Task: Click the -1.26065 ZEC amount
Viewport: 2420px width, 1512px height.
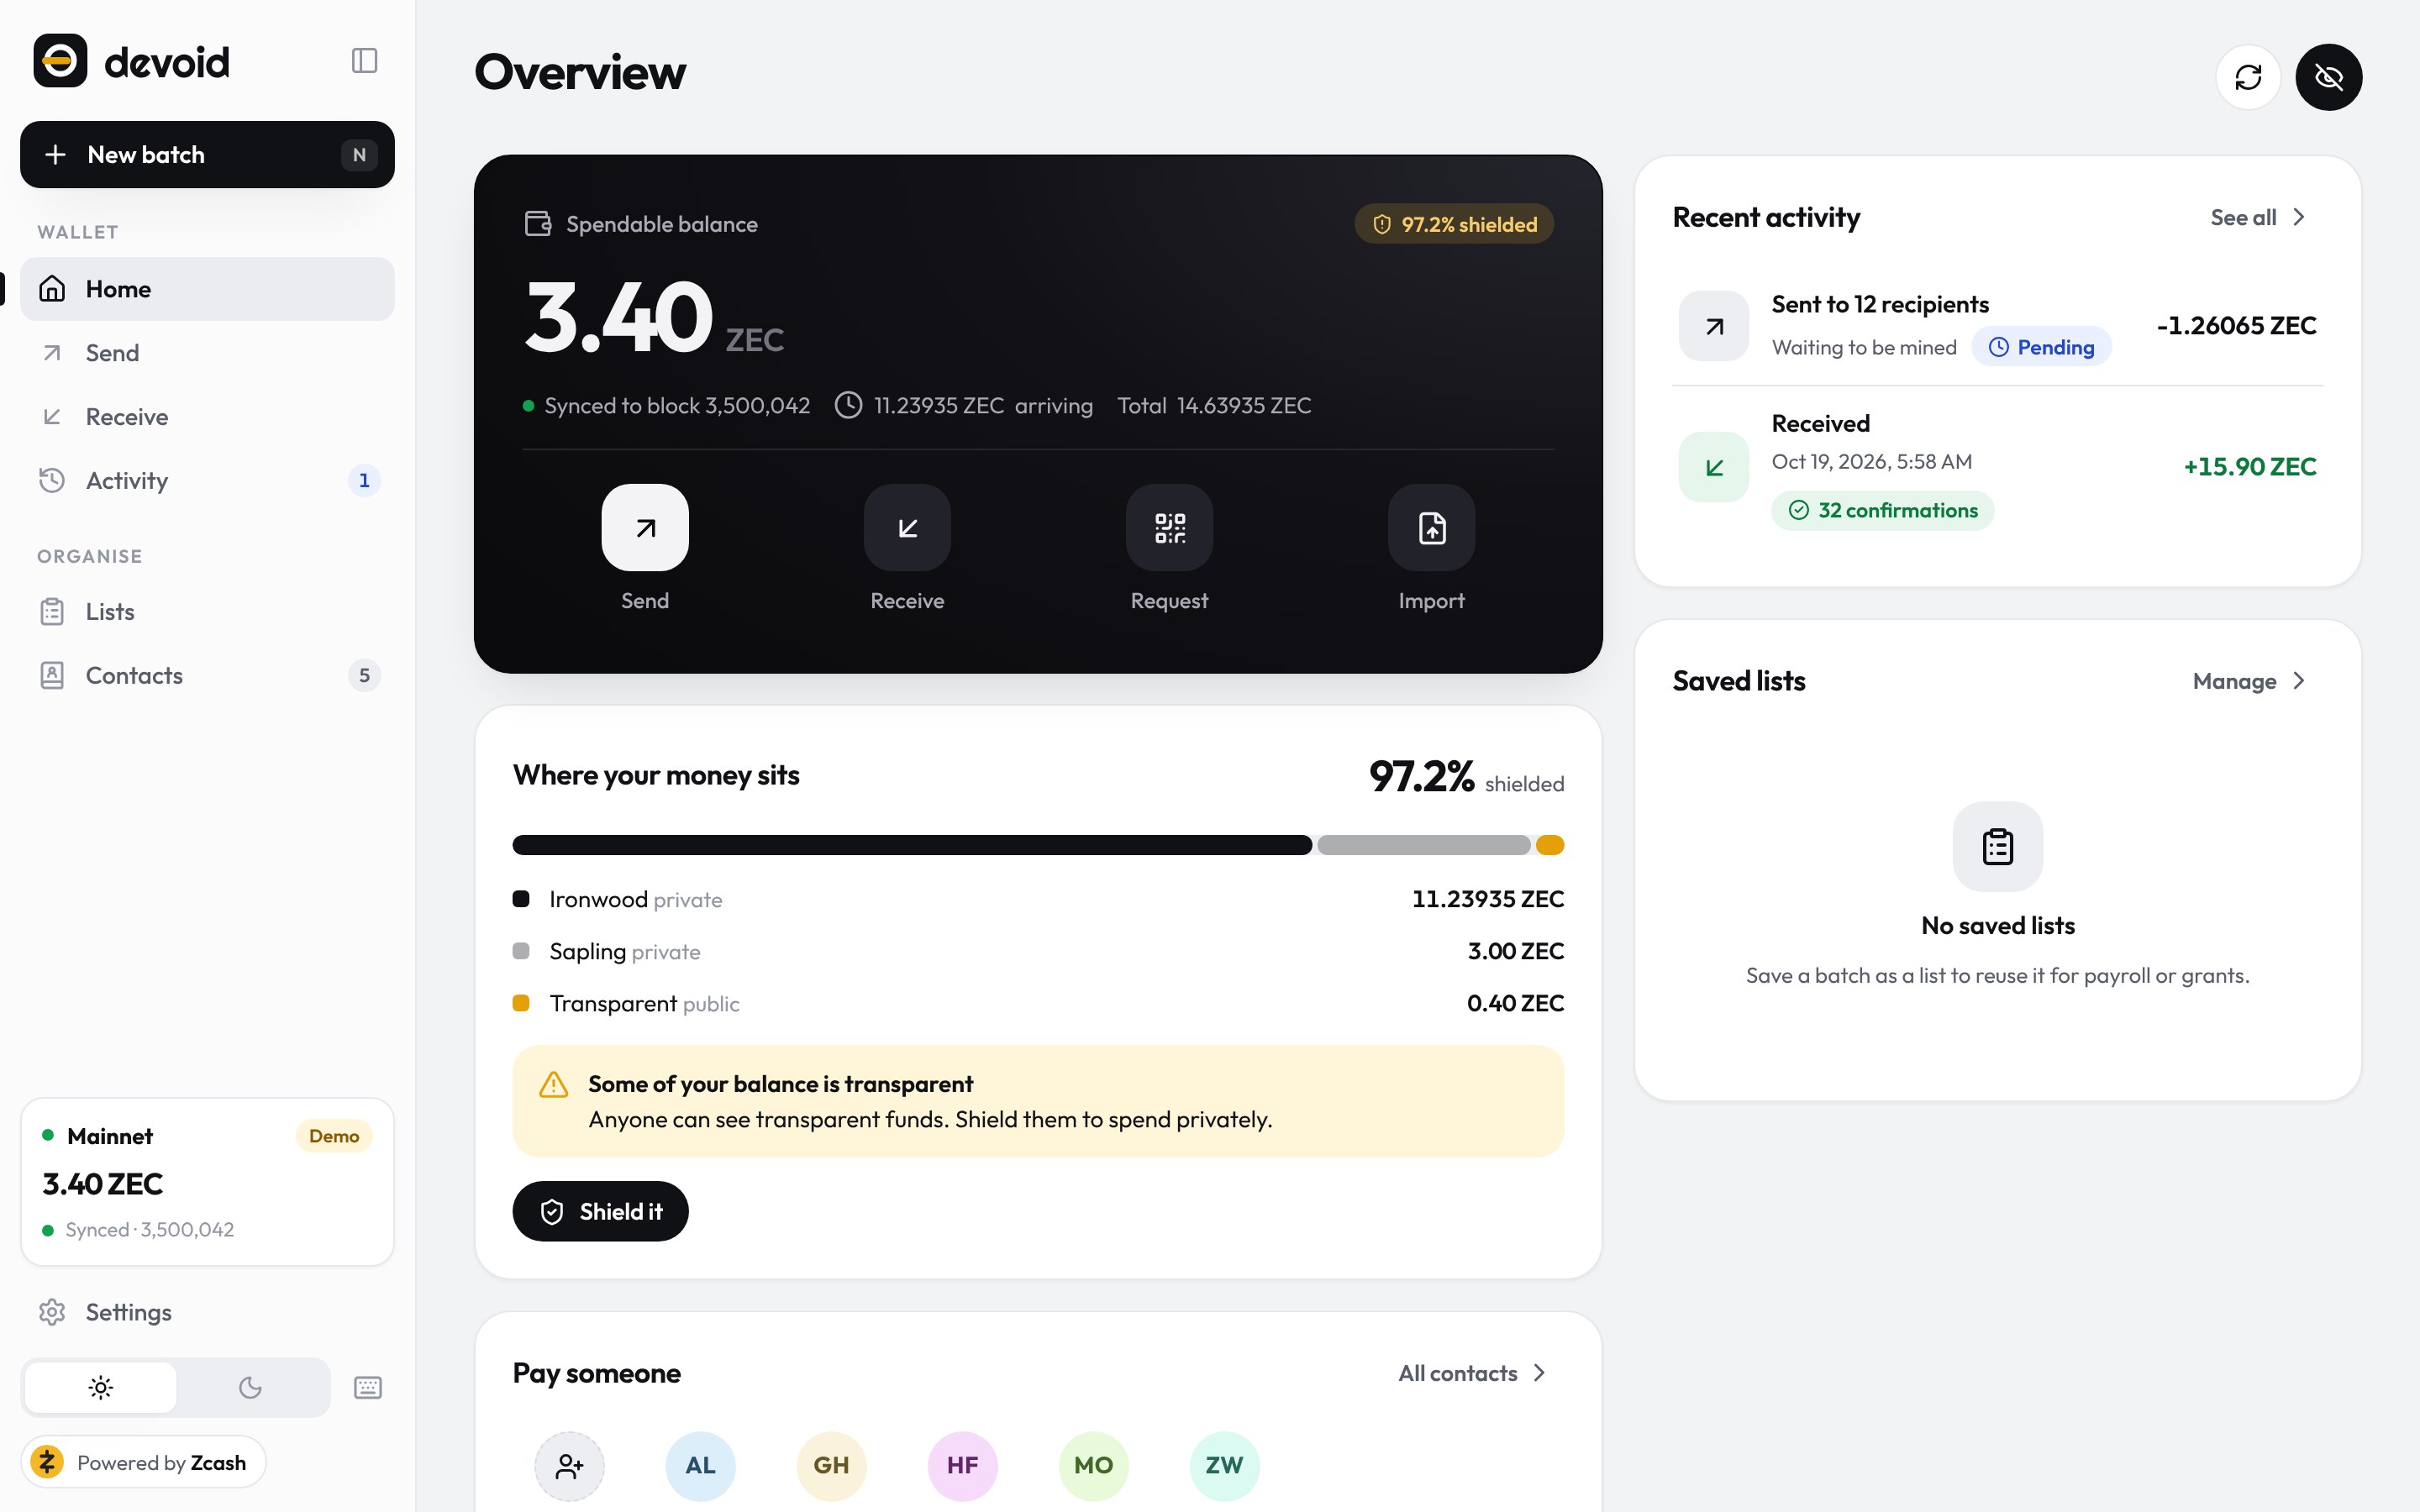Action: click(x=2237, y=326)
